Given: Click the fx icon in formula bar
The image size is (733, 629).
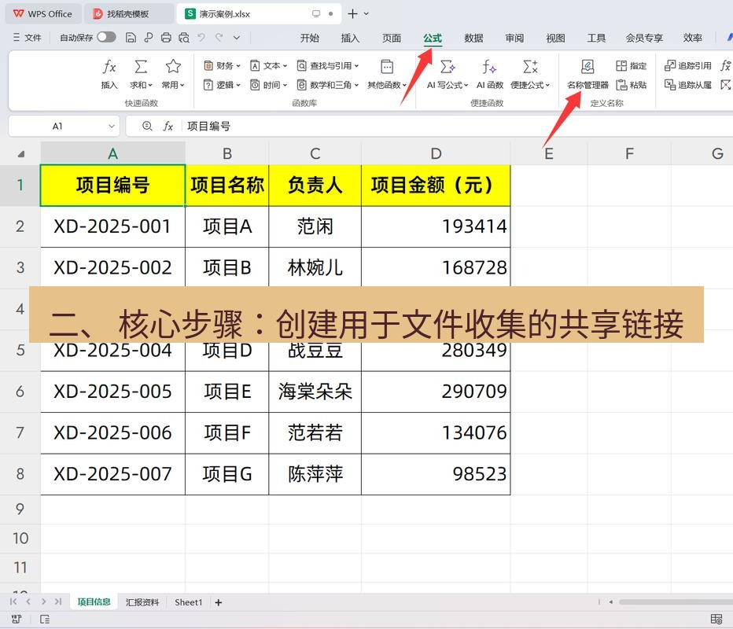Looking at the screenshot, I should point(168,126).
